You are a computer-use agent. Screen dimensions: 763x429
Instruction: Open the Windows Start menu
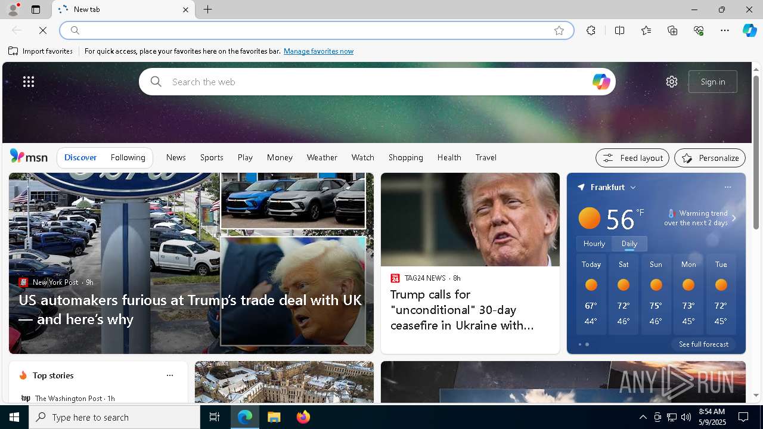point(14,417)
